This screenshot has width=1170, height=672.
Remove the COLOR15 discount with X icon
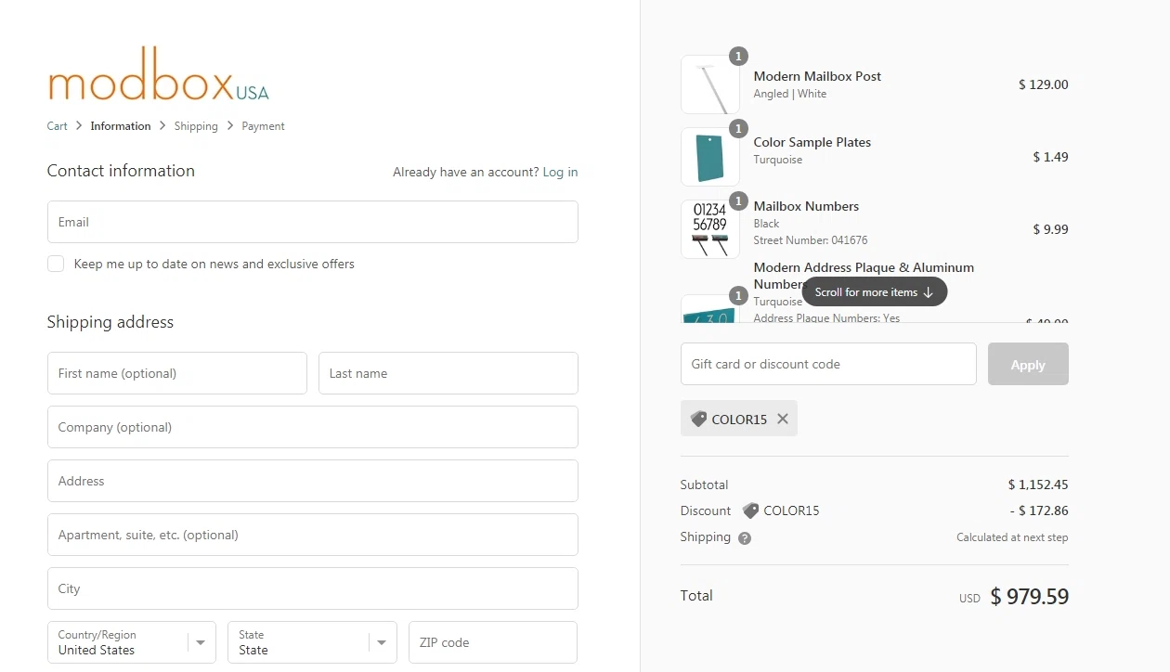(783, 419)
